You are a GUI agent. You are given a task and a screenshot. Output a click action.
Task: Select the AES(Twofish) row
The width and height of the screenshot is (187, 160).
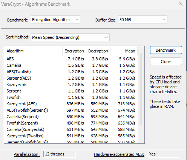(71, 72)
